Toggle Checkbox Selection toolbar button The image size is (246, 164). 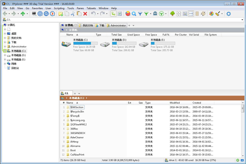(120, 14)
